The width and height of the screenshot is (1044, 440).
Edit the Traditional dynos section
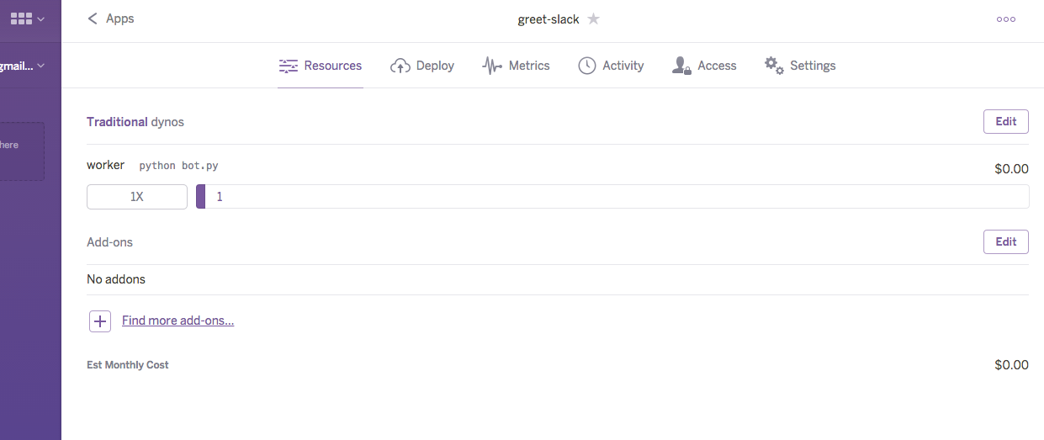(x=1006, y=121)
